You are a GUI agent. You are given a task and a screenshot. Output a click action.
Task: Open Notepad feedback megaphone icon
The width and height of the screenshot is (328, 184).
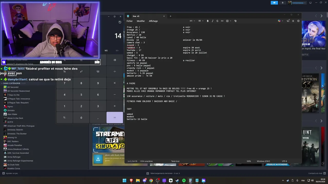288,21
